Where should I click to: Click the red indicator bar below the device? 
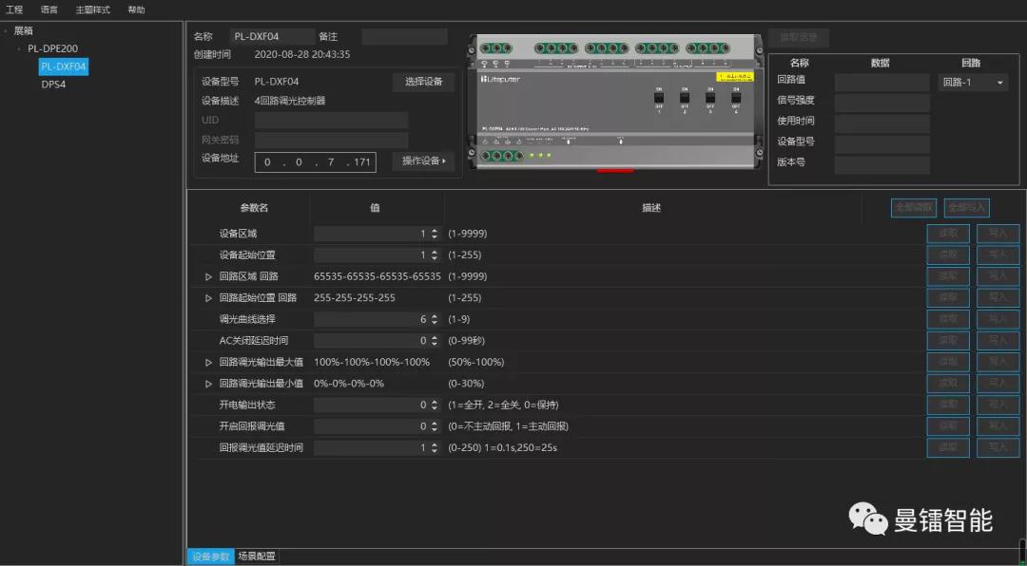(615, 171)
